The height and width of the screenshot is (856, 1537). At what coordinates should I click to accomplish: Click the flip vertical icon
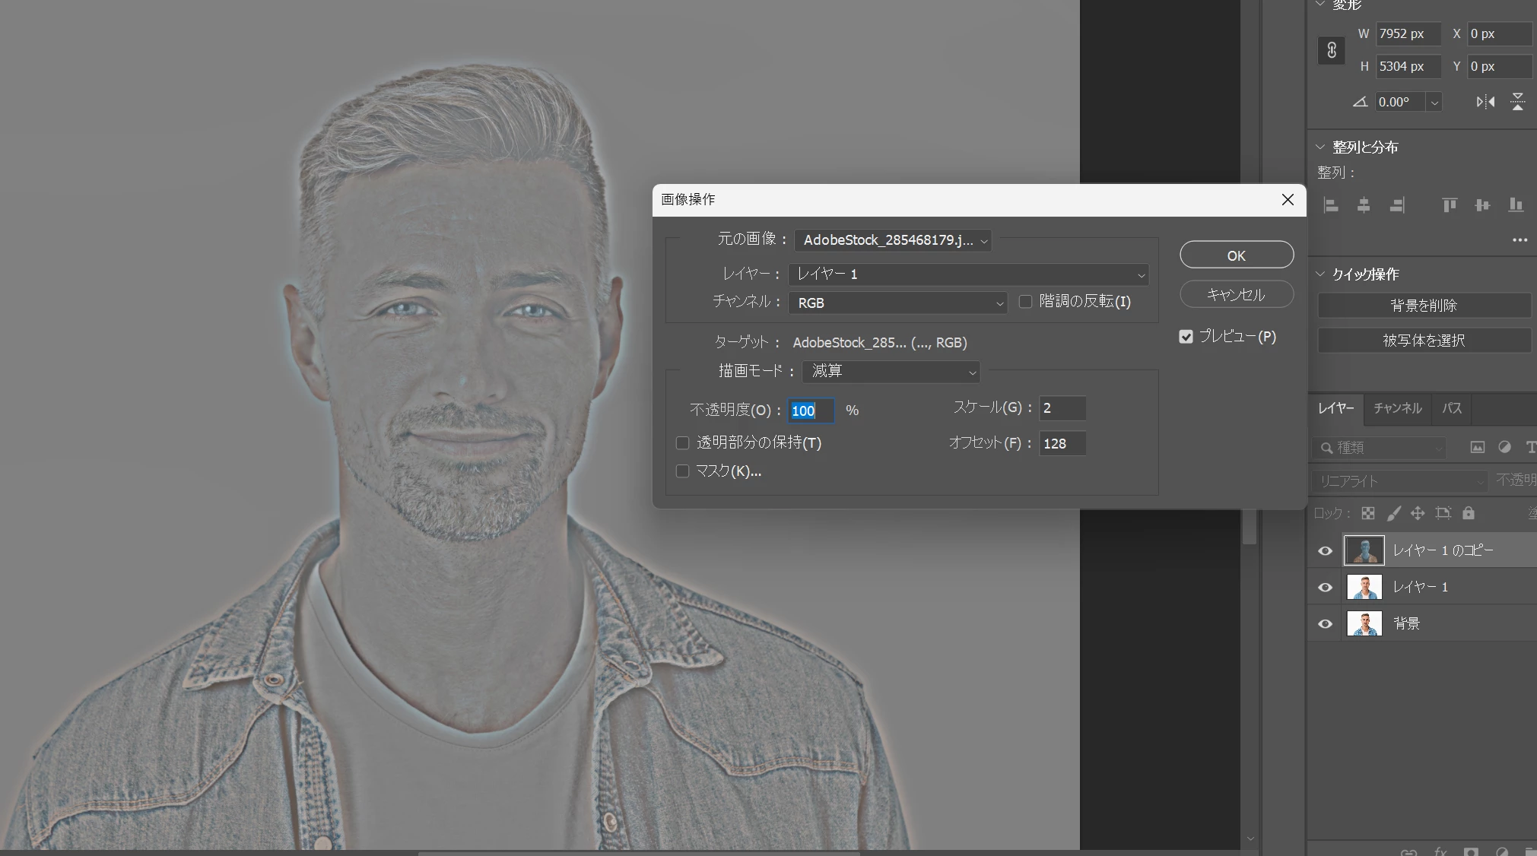(1517, 102)
